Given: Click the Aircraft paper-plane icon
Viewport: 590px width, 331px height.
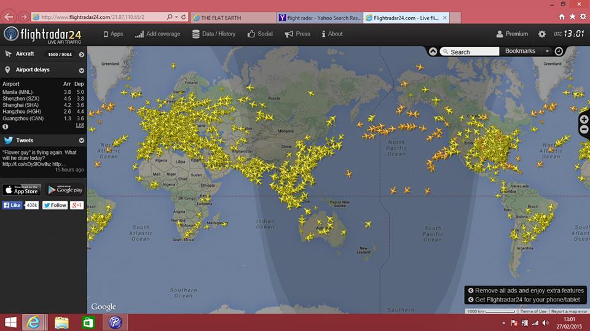Looking at the screenshot, I should (x=8, y=54).
